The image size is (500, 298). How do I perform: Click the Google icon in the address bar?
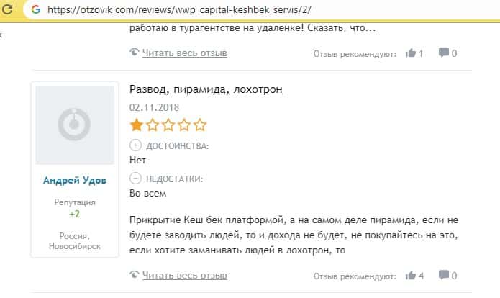pos(36,9)
